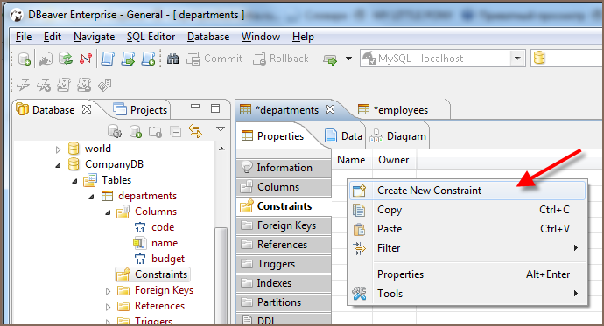Click the Commit transaction button
This screenshot has width=604, height=326.
point(214,59)
